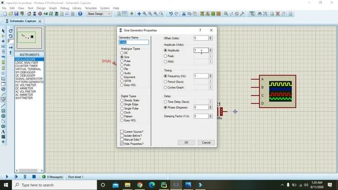Select the Pulse analogue type radio
This screenshot has width=338, height=190.
[x=122, y=61]
